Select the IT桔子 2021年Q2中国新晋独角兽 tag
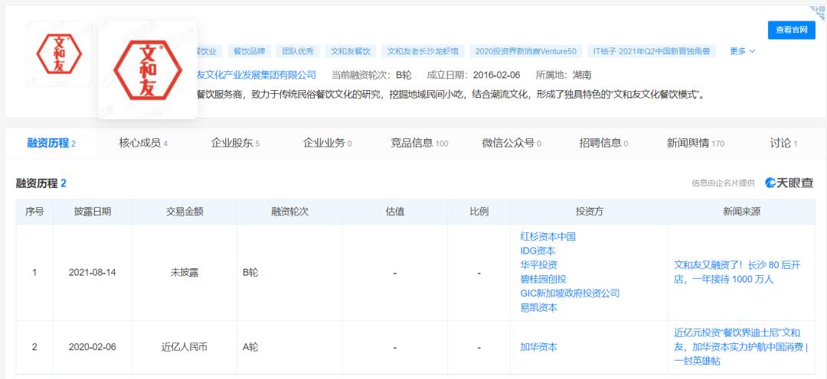 click(x=652, y=51)
